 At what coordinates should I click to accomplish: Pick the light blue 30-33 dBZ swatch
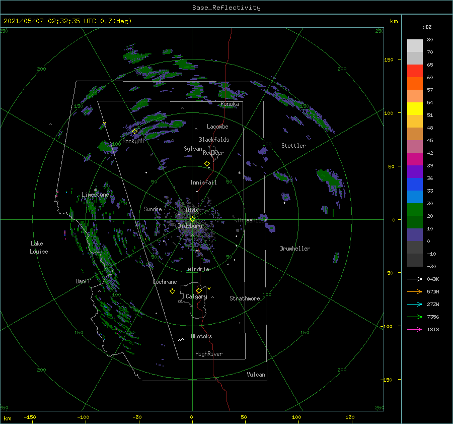[415, 197]
